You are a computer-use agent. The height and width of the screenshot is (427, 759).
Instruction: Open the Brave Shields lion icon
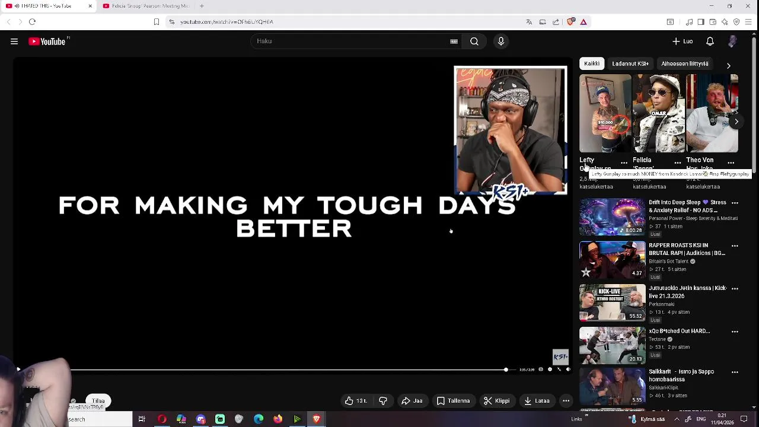pyautogui.click(x=570, y=22)
